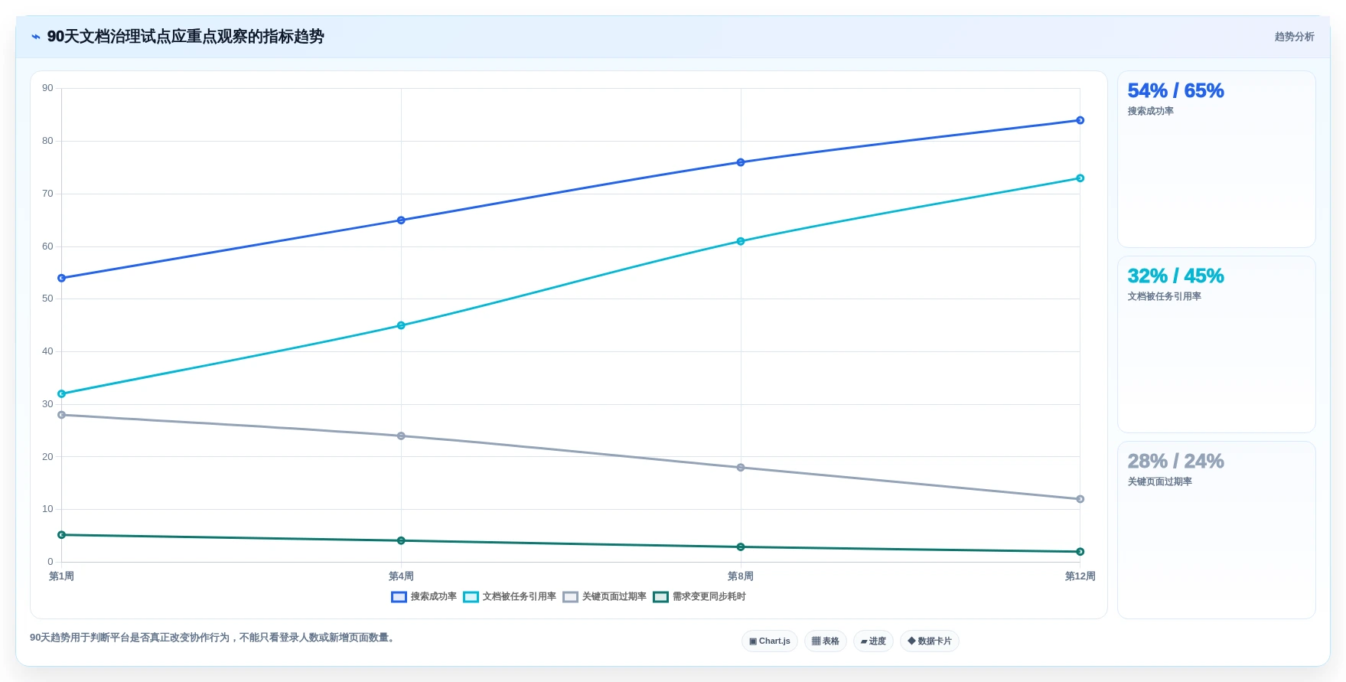This screenshot has height=682, width=1346.
Task: Click the 进度 tag pill
Action: tap(873, 641)
